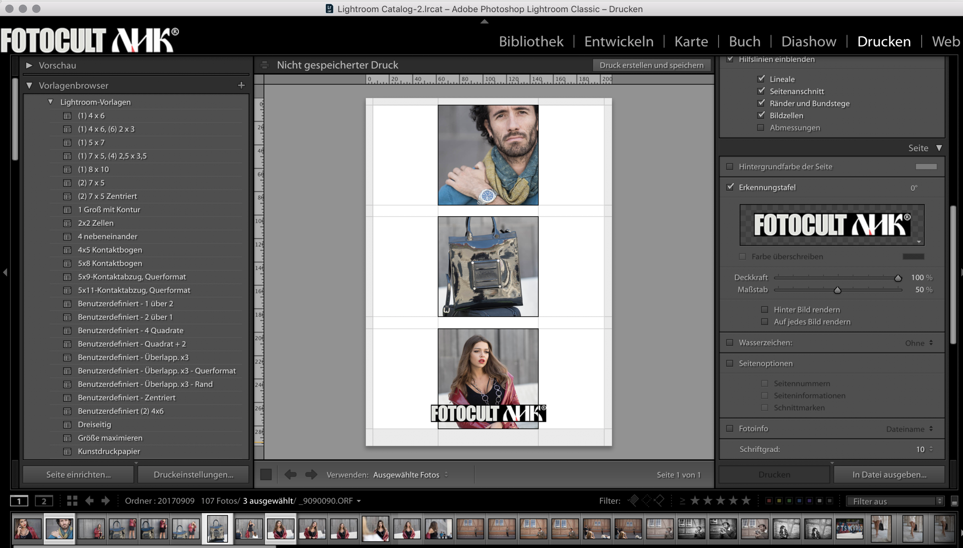Select handbag thumbnail in filmstrip

pos(217,528)
